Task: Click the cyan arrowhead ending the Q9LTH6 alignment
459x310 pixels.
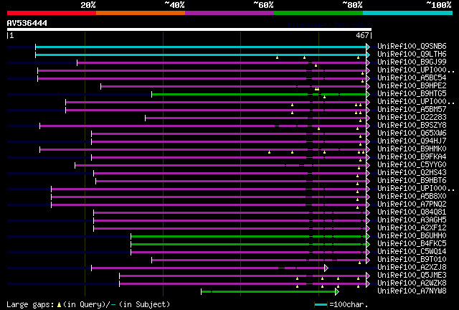Action: (368, 55)
